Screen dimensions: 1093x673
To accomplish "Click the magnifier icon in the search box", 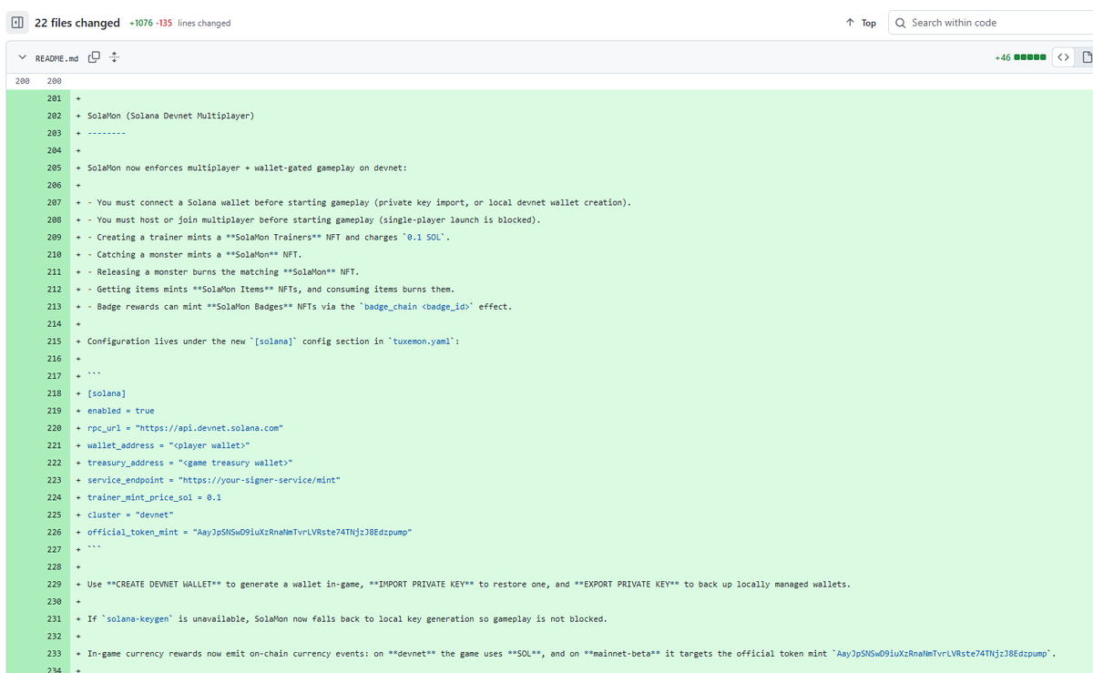I will click(x=901, y=23).
